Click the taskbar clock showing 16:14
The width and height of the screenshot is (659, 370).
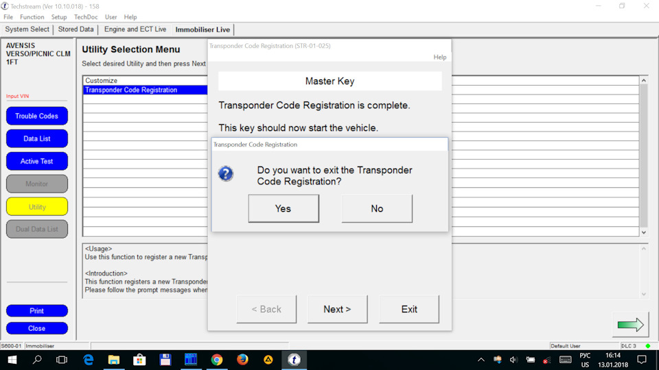tap(613, 360)
